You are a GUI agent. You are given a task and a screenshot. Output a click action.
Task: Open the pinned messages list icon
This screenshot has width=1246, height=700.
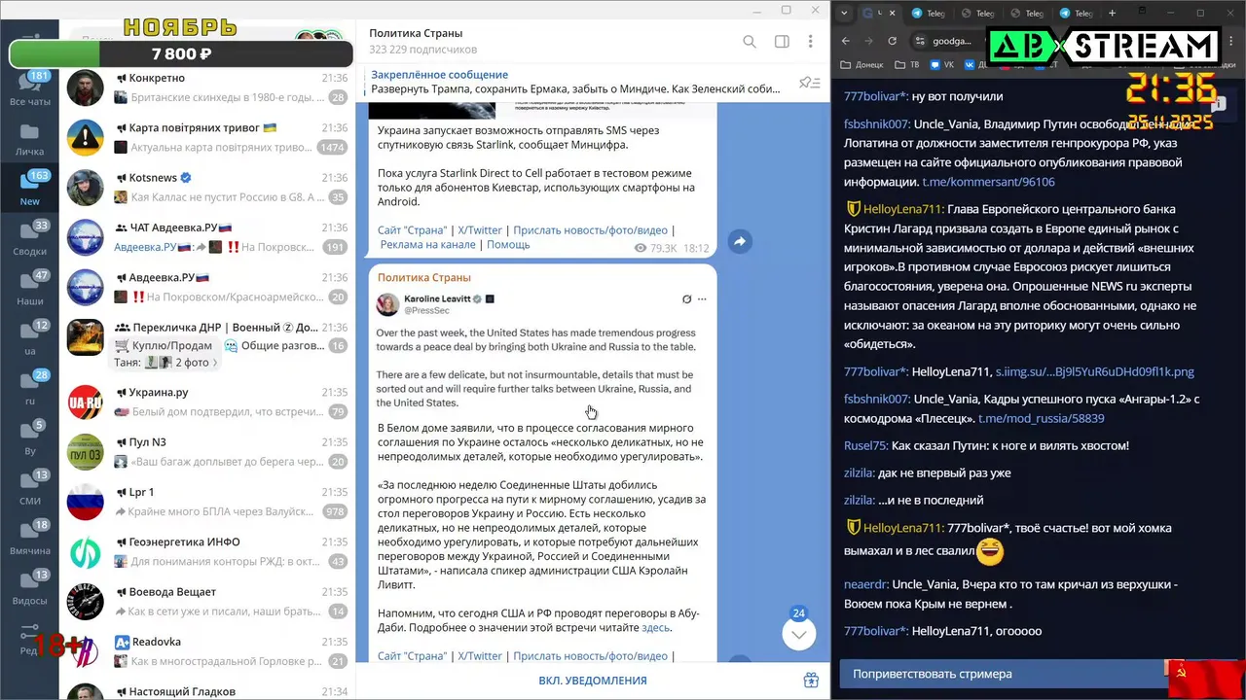click(x=808, y=83)
